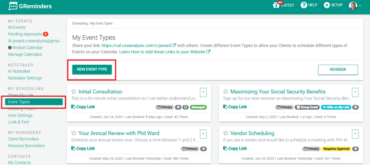This screenshot has width=370, height=165.
Task: Click the GReminders calendar logo icon
Action: [13, 6]
